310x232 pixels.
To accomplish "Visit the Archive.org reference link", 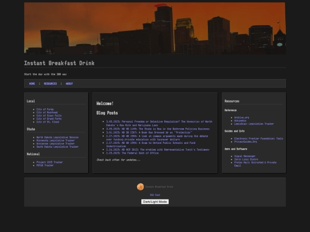I will [242, 117].
